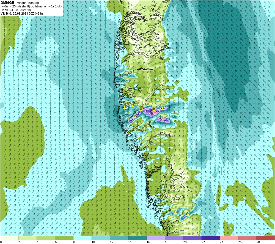The width and height of the screenshot is (275, 244).
Task: Click the scale number '22' on the legend
Action: click(x=203, y=242)
